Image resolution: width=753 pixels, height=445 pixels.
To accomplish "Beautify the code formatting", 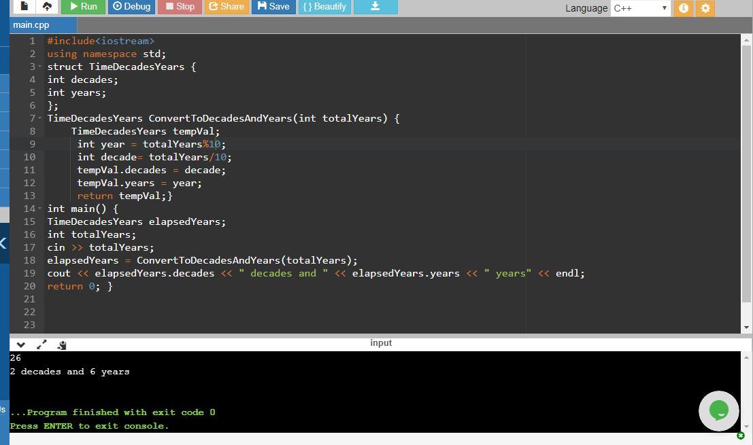I will (324, 7).
